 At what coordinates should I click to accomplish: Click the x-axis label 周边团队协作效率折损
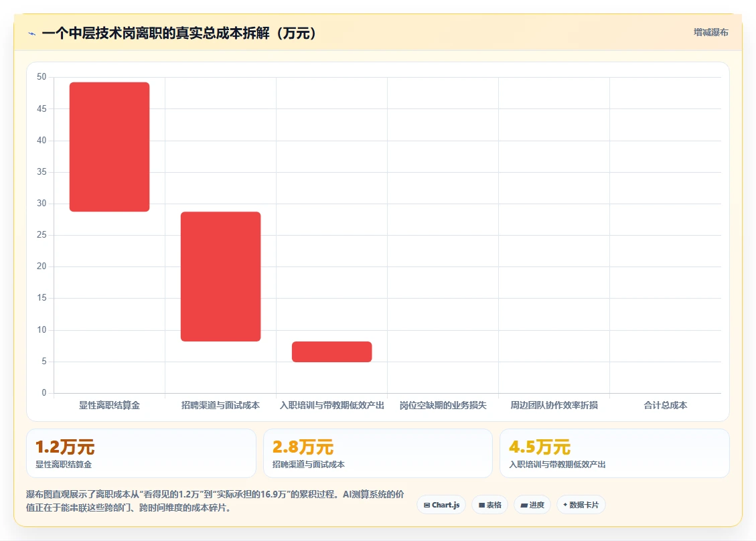(554, 406)
